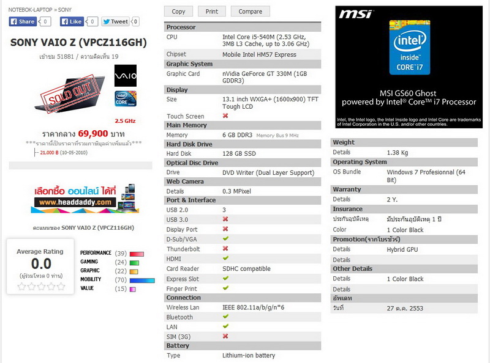The height and width of the screenshot is (363, 490).
Task: Click the nVidia GeForce GT 330M value
Action: pos(265,77)
